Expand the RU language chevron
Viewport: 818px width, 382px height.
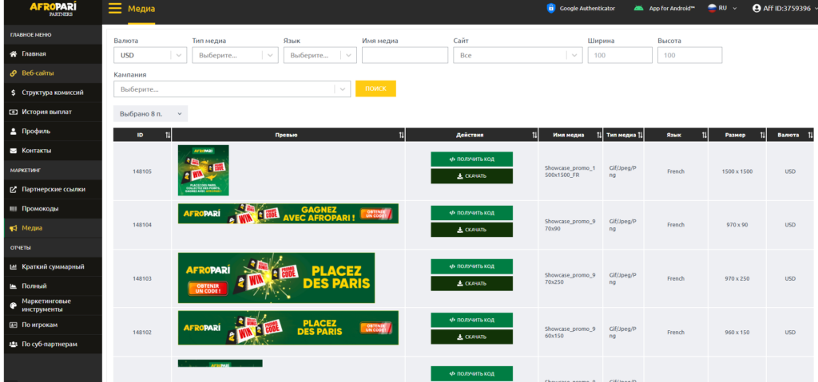(x=735, y=8)
